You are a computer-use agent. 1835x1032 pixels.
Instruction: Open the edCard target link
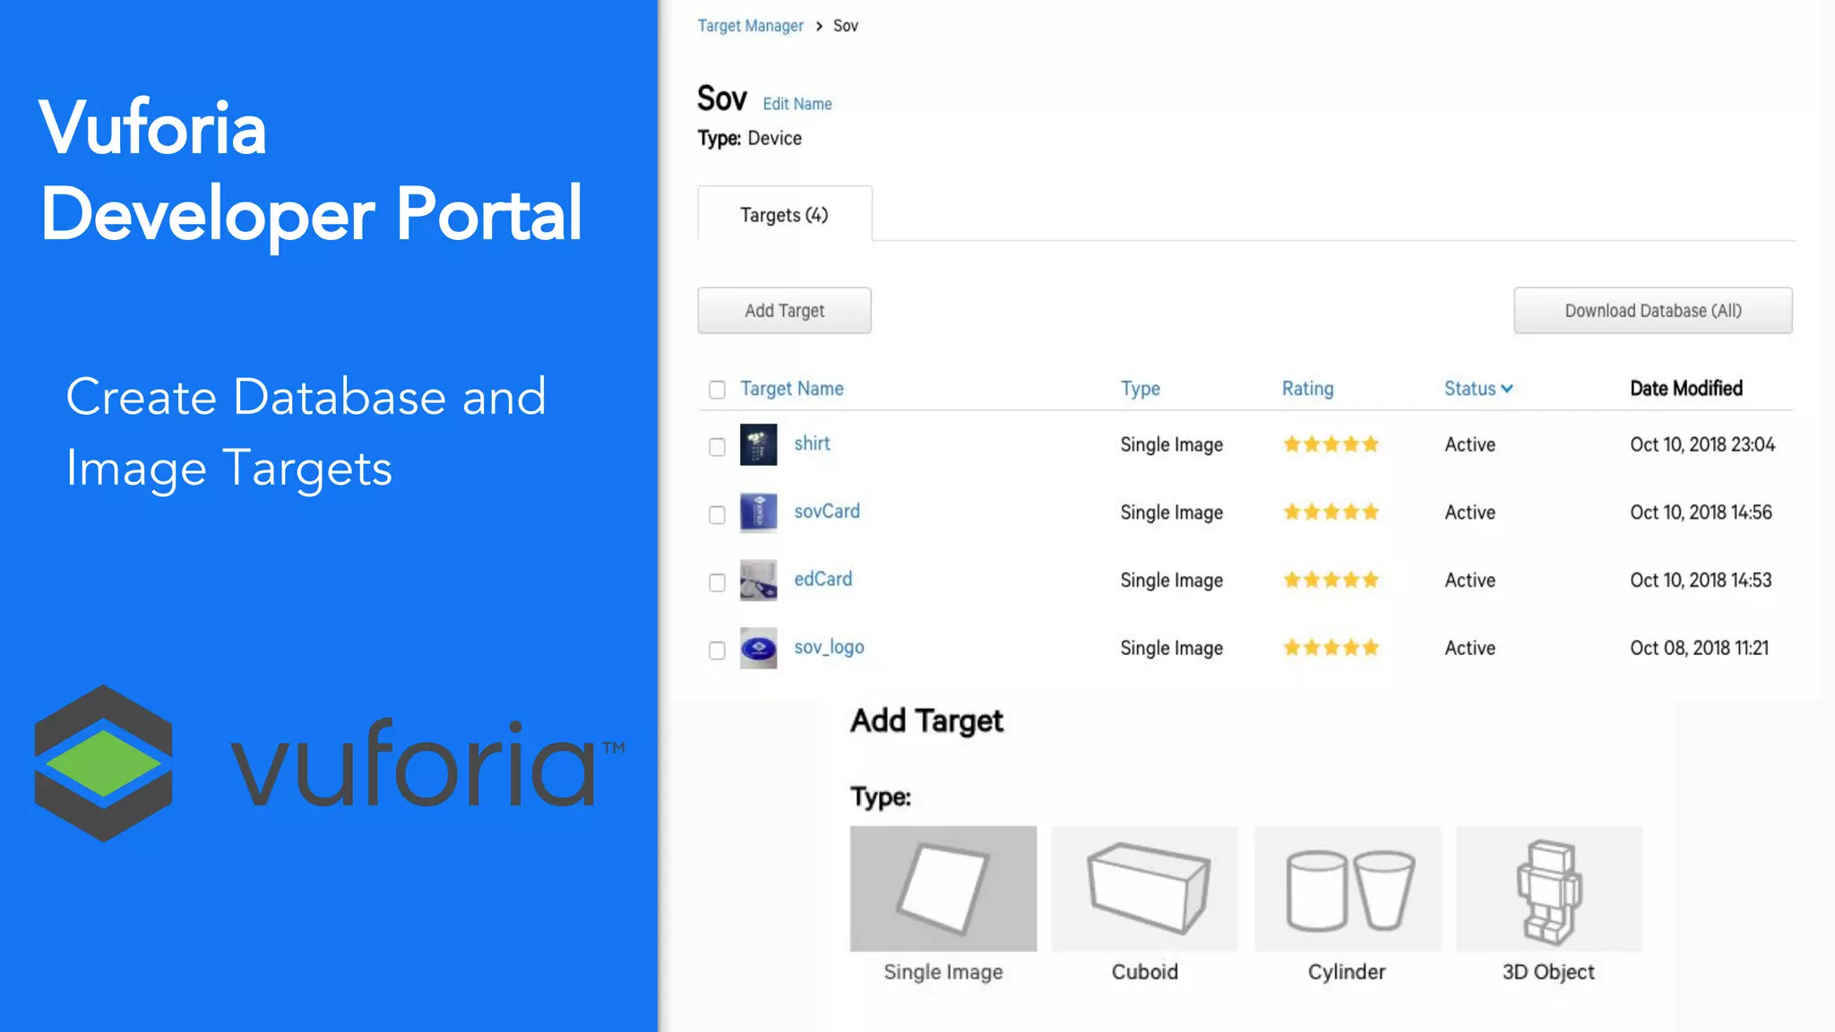823,580
